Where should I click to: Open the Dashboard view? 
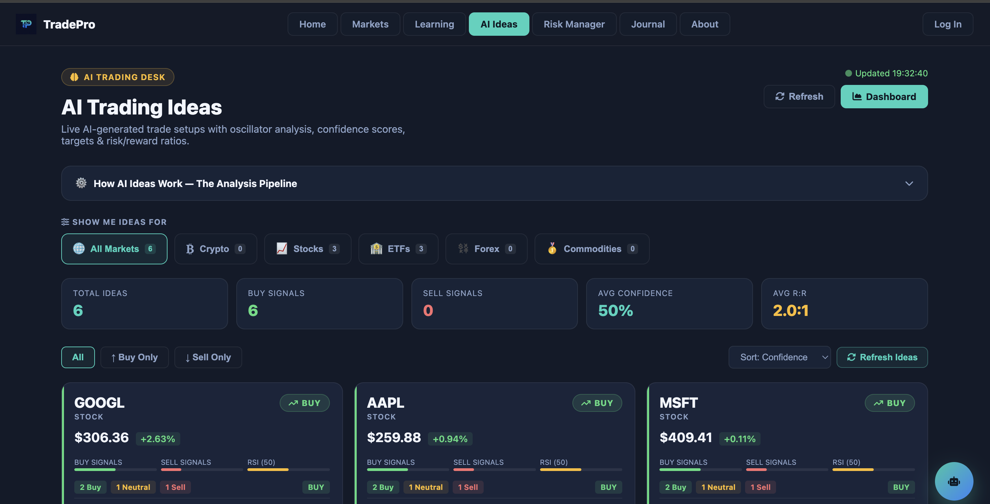(884, 96)
